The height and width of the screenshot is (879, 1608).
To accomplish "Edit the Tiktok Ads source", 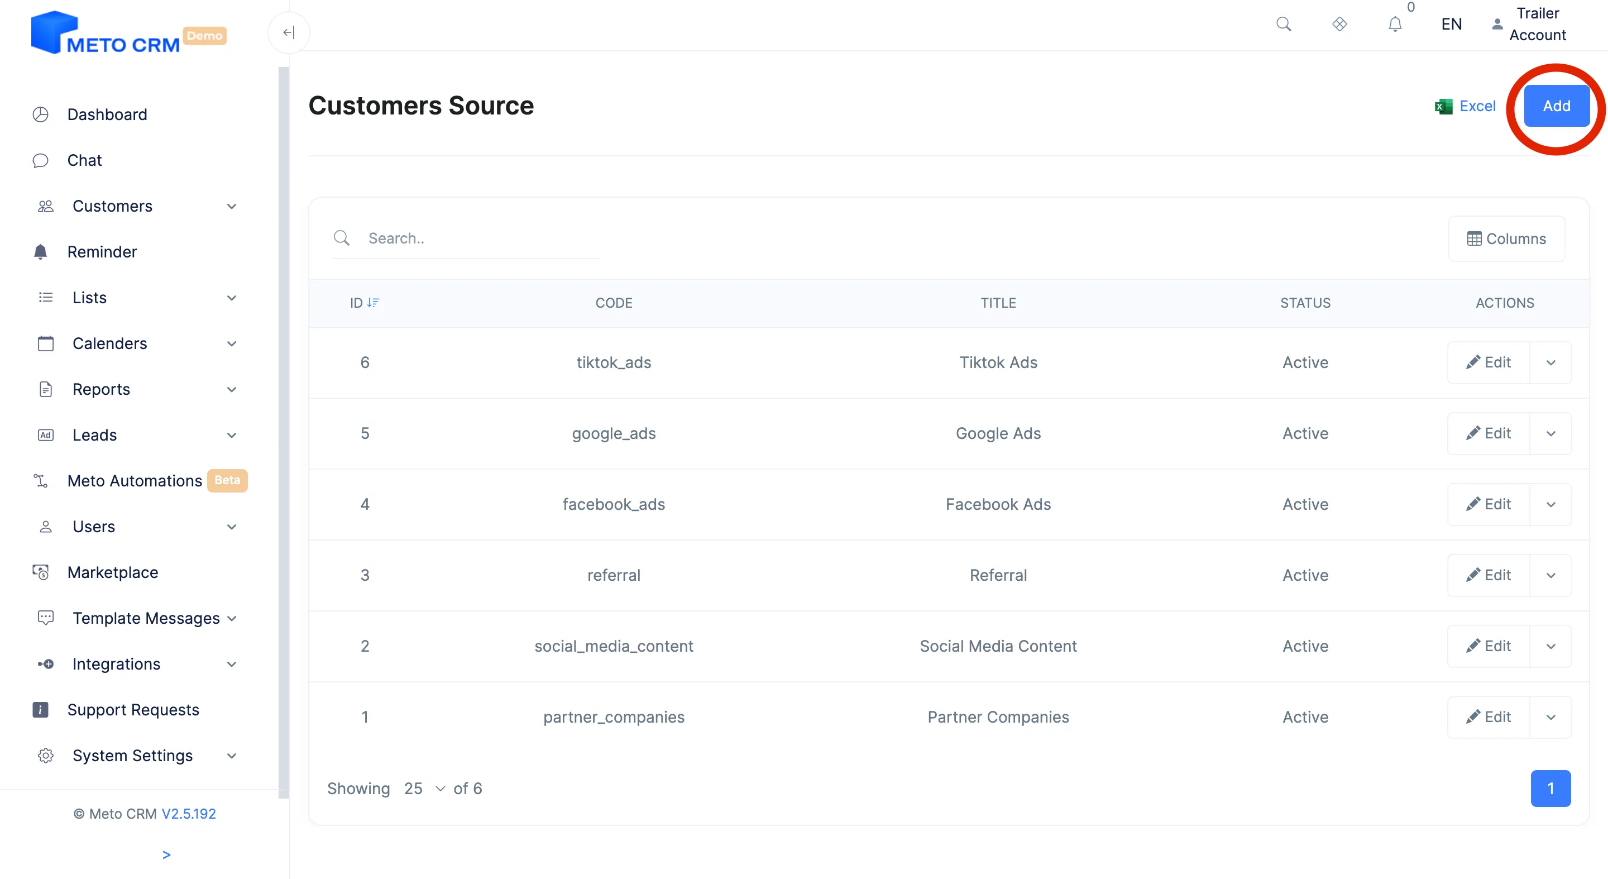I will click(1489, 362).
